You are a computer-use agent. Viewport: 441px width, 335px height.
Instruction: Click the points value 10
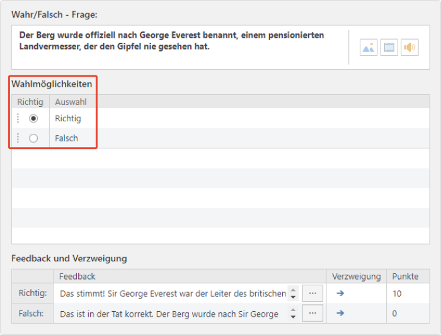[397, 294]
